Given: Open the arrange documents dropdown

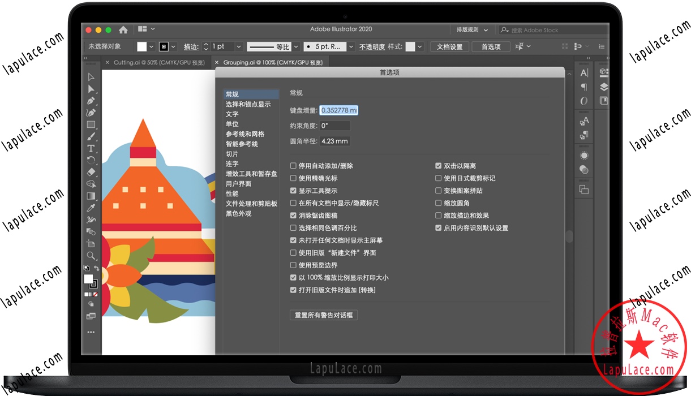Looking at the screenshot, I should (146, 29).
